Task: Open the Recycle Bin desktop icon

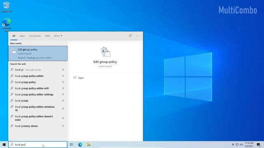Action: click(x=7, y=7)
